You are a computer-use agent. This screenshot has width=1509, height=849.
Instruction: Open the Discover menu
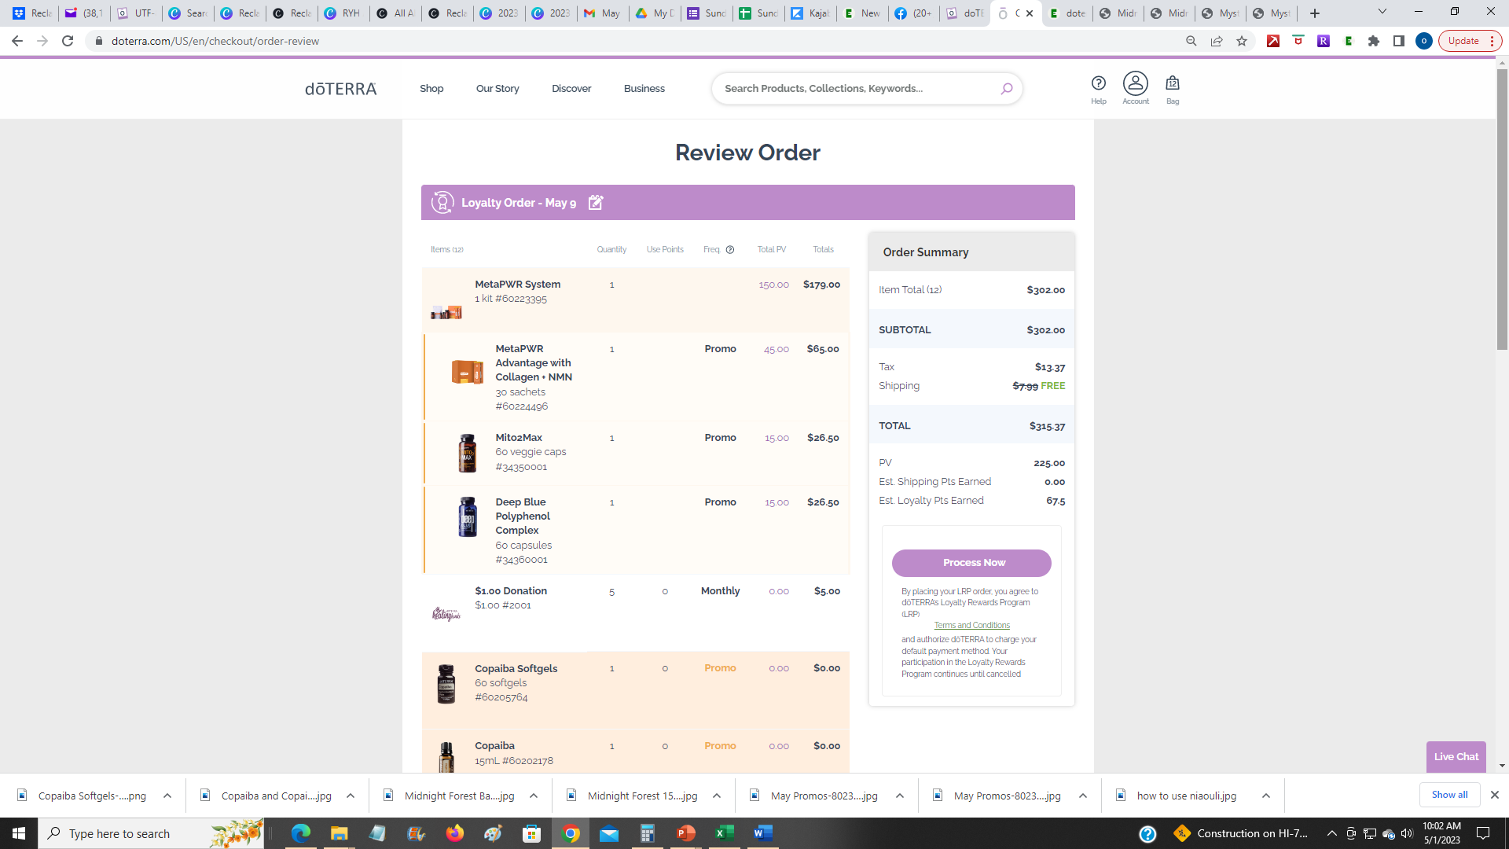click(571, 89)
